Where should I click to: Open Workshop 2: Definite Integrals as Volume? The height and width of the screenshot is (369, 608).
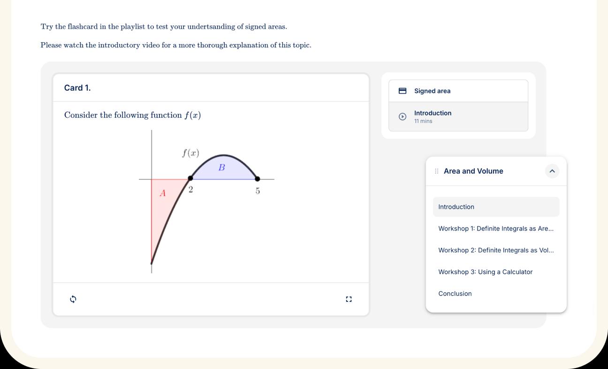coord(496,250)
